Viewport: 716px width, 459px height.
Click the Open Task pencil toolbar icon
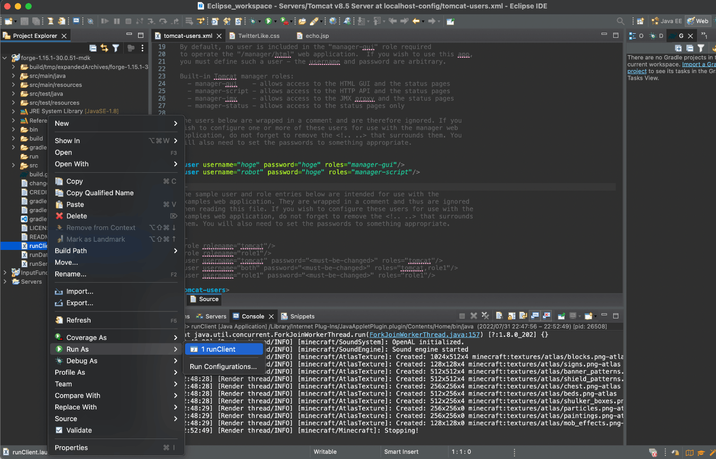pos(314,21)
